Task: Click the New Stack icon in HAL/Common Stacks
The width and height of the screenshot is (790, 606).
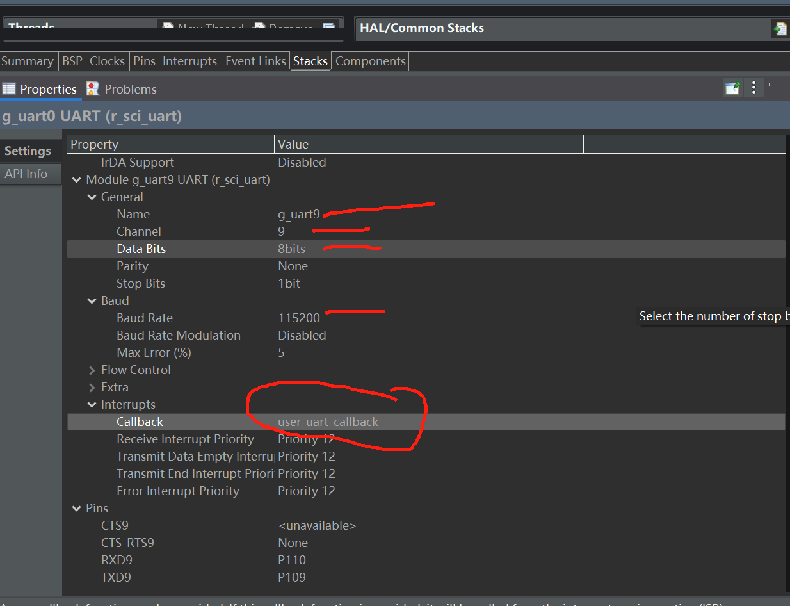Action: [779, 29]
